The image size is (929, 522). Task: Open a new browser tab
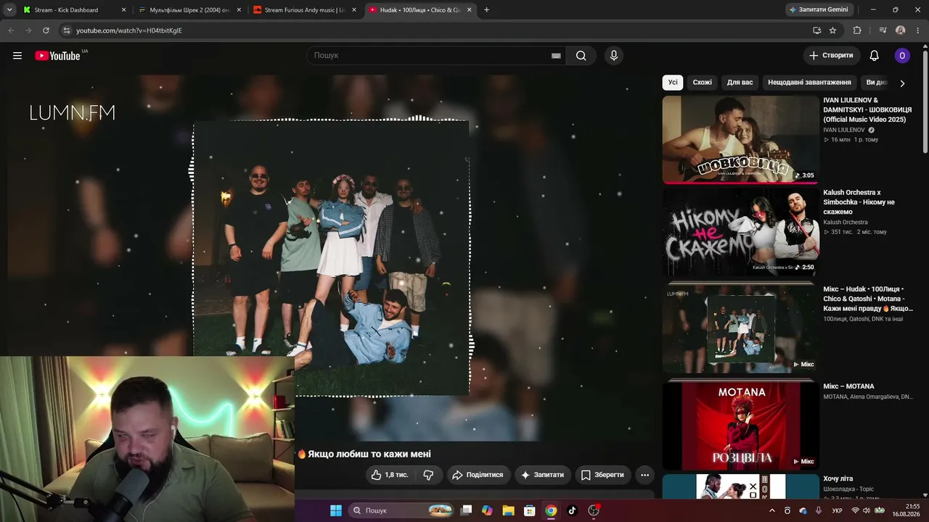[x=486, y=10]
